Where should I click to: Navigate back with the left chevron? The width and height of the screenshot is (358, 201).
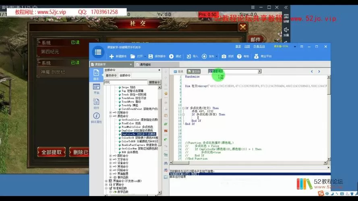click(312, 71)
